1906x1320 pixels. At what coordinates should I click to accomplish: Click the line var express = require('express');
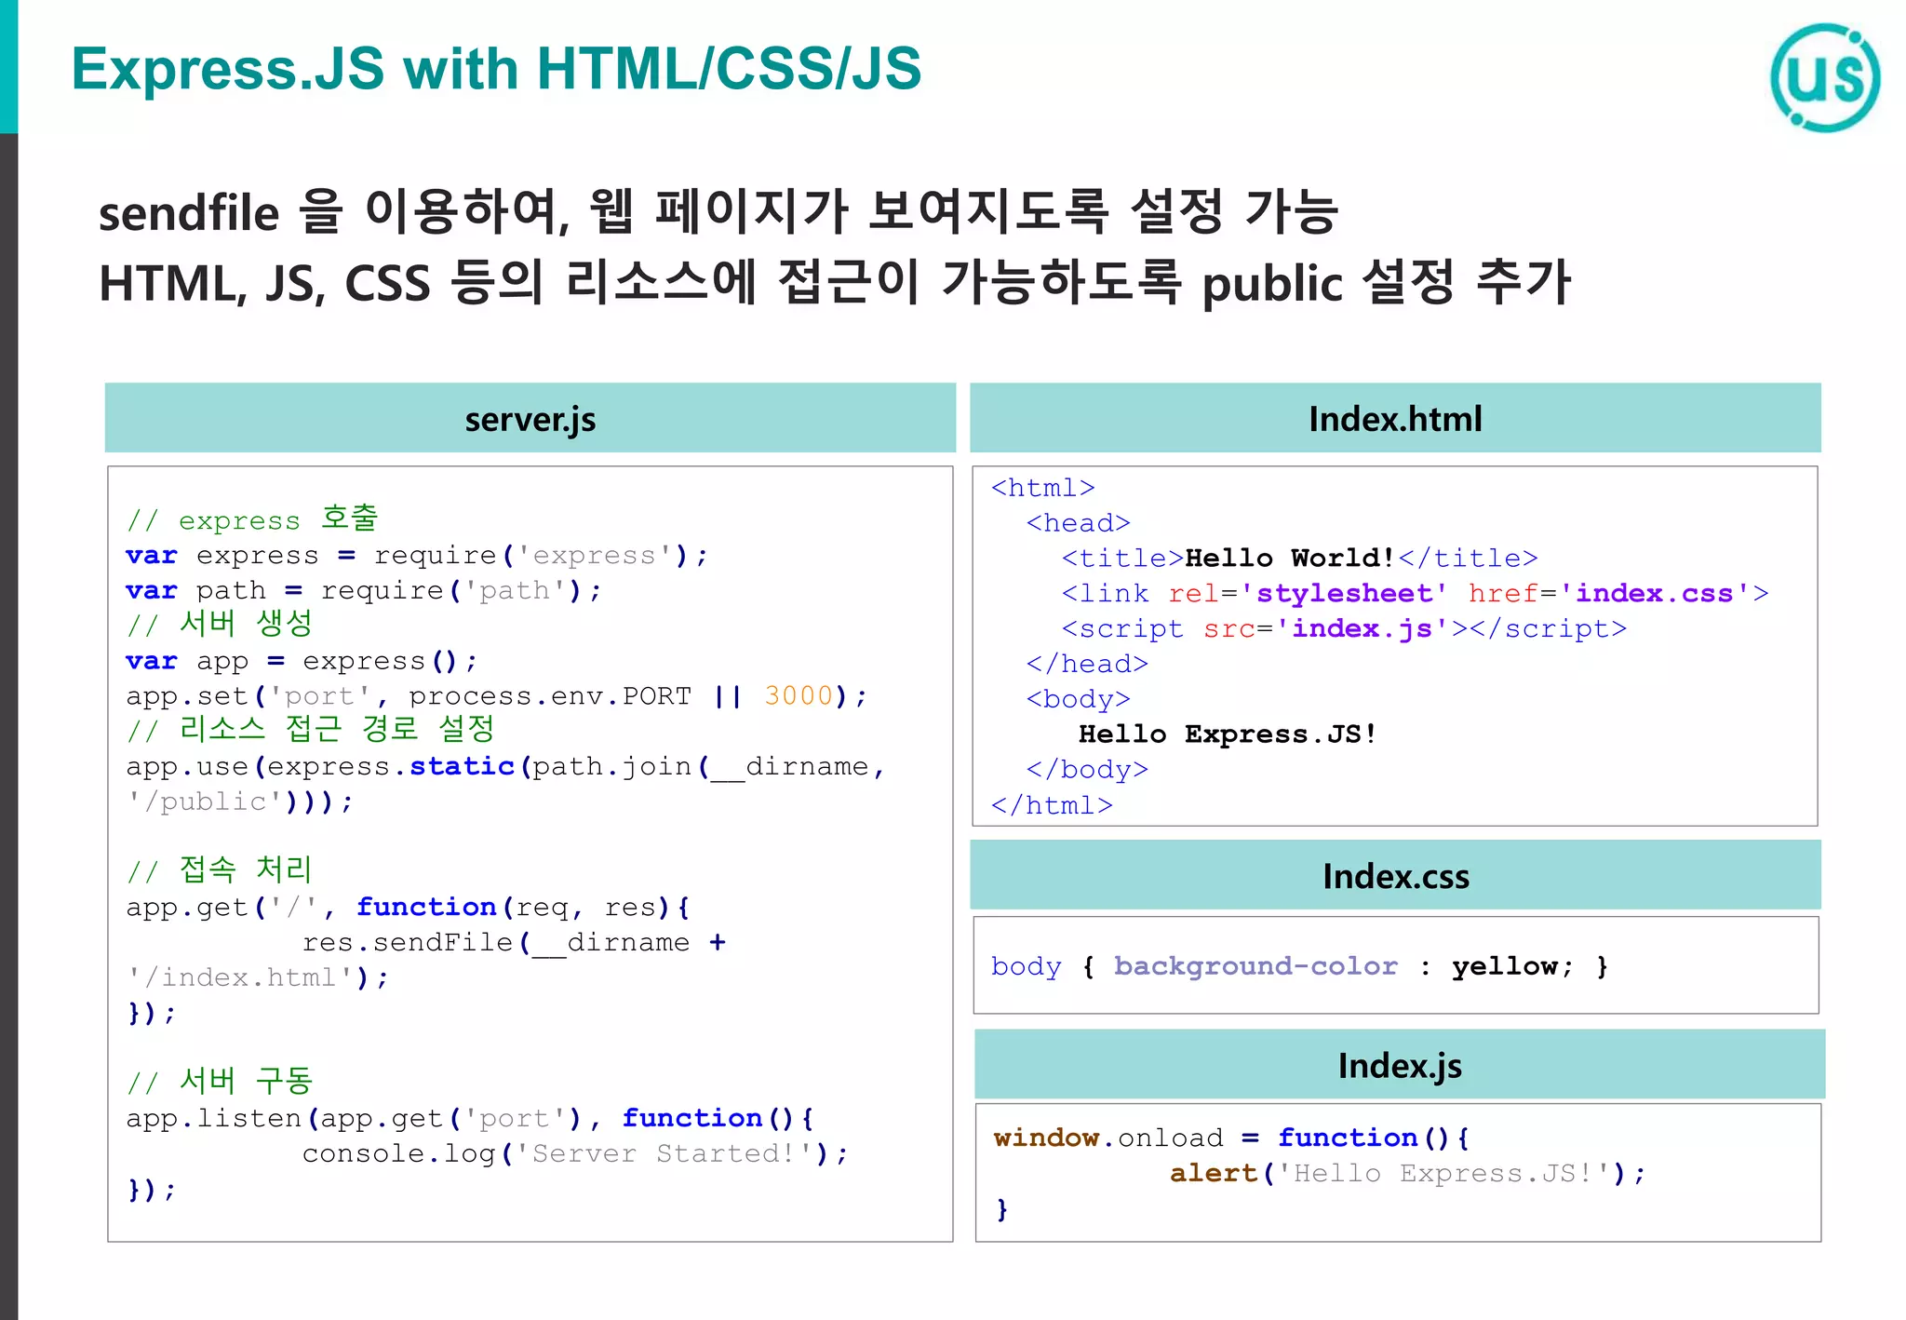417,556
